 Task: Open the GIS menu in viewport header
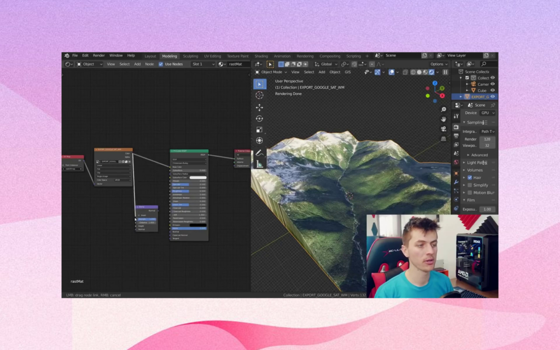click(348, 72)
